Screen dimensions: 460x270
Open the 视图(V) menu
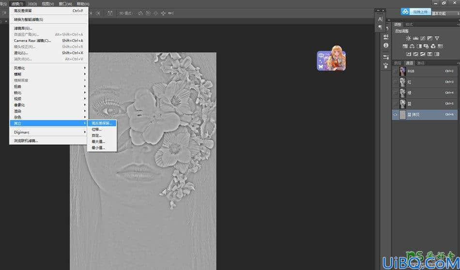click(47, 4)
